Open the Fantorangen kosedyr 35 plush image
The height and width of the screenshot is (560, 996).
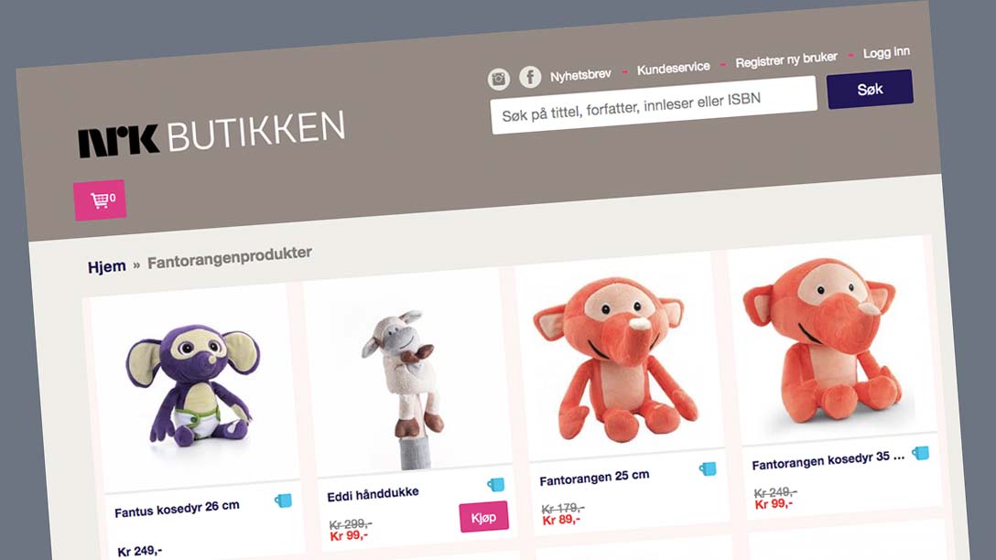click(x=824, y=339)
